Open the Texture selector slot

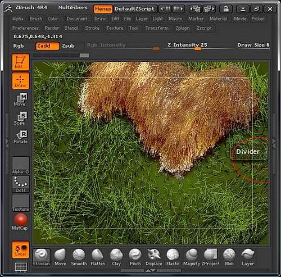pyautogui.click(x=21, y=203)
